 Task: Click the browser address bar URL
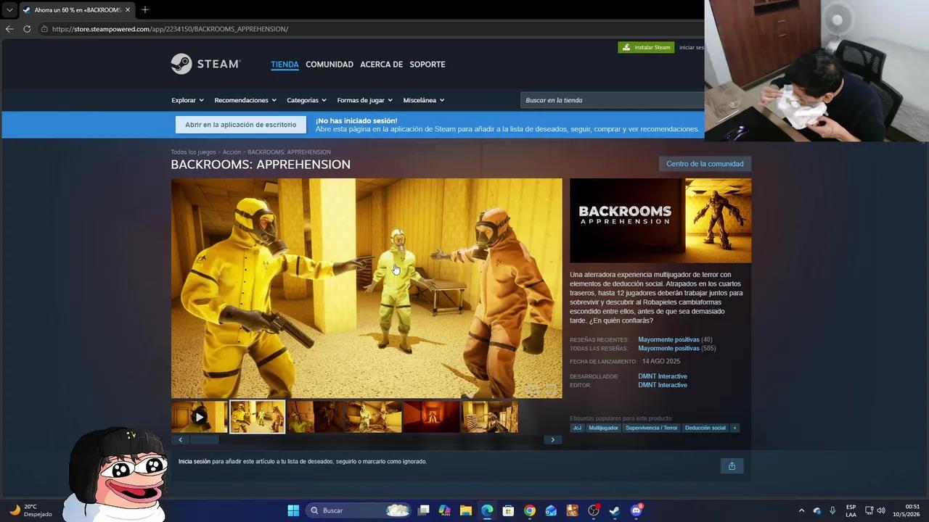pos(170,29)
